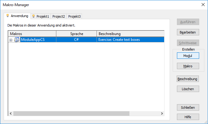Open Hilfe
208x124 pixels.
click(188, 117)
